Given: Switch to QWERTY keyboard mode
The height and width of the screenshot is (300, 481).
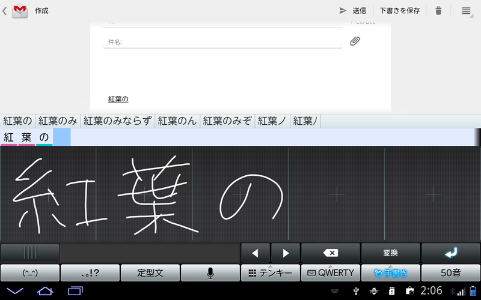Looking at the screenshot, I should (330, 272).
